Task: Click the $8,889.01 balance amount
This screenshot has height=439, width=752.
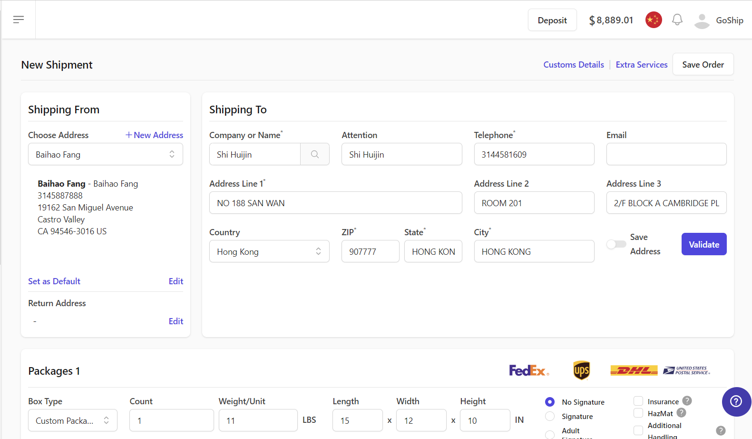Action: click(611, 20)
